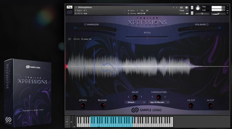Image resolution: width=232 pixels, height=129 pixels.
Task: Expand the Atmospheres instrument dropdown arrow
Action: tap(76, 7)
